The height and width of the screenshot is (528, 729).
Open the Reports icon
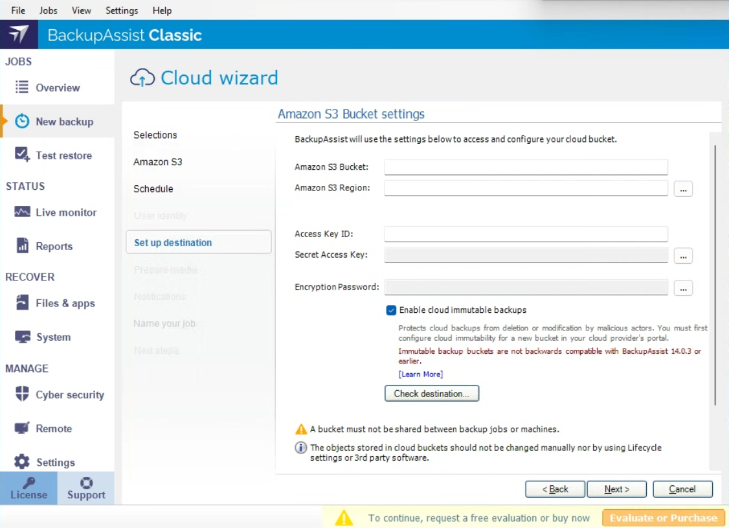point(22,246)
